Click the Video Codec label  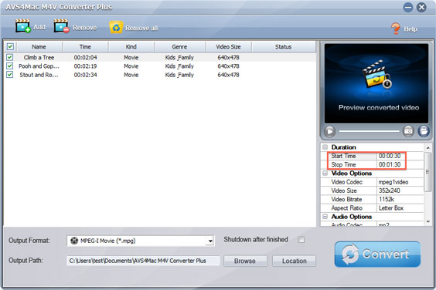pos(347,182)
